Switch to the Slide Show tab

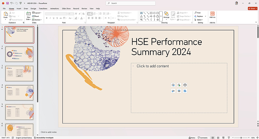coord(66,9)
